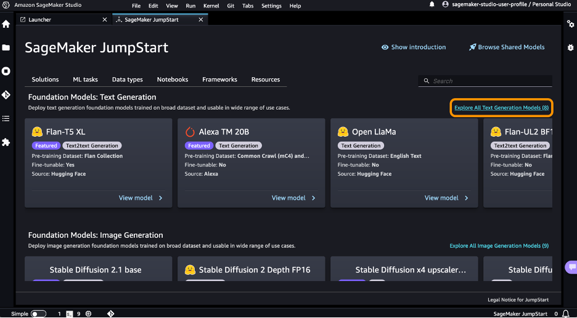Open the Settings menu
This screenshot has width=577, height=318.
point(272,6)
